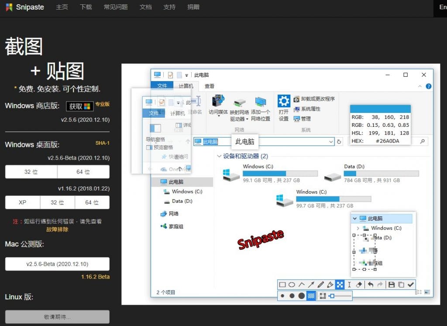
Task: Open 文档 in the top navigation
Action: click(145, 7)
